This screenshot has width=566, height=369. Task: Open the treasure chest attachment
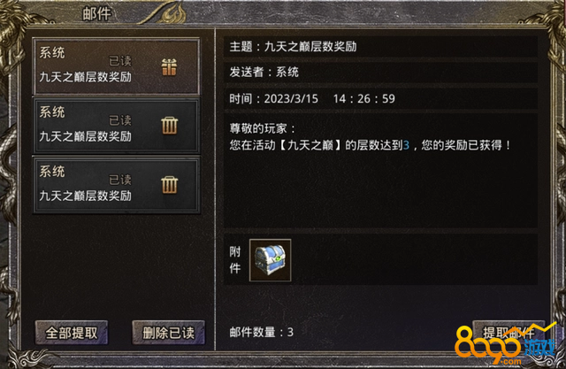[x=270, y=260]
